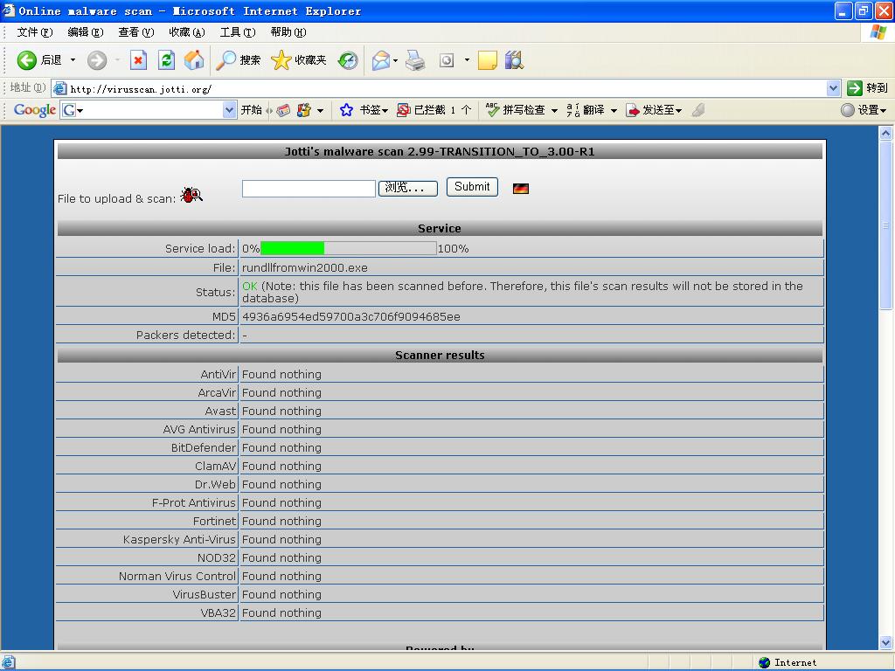Click the mail envelope icon

click(381, 60)
